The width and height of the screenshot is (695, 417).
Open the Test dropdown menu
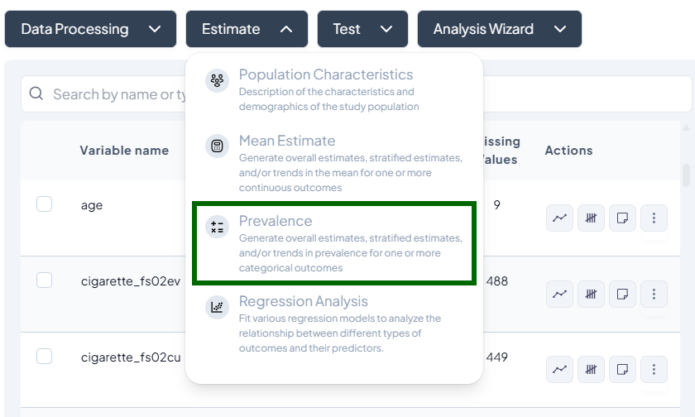point(362,29)
